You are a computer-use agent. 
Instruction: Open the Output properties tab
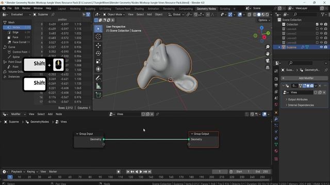coord(276,85)
